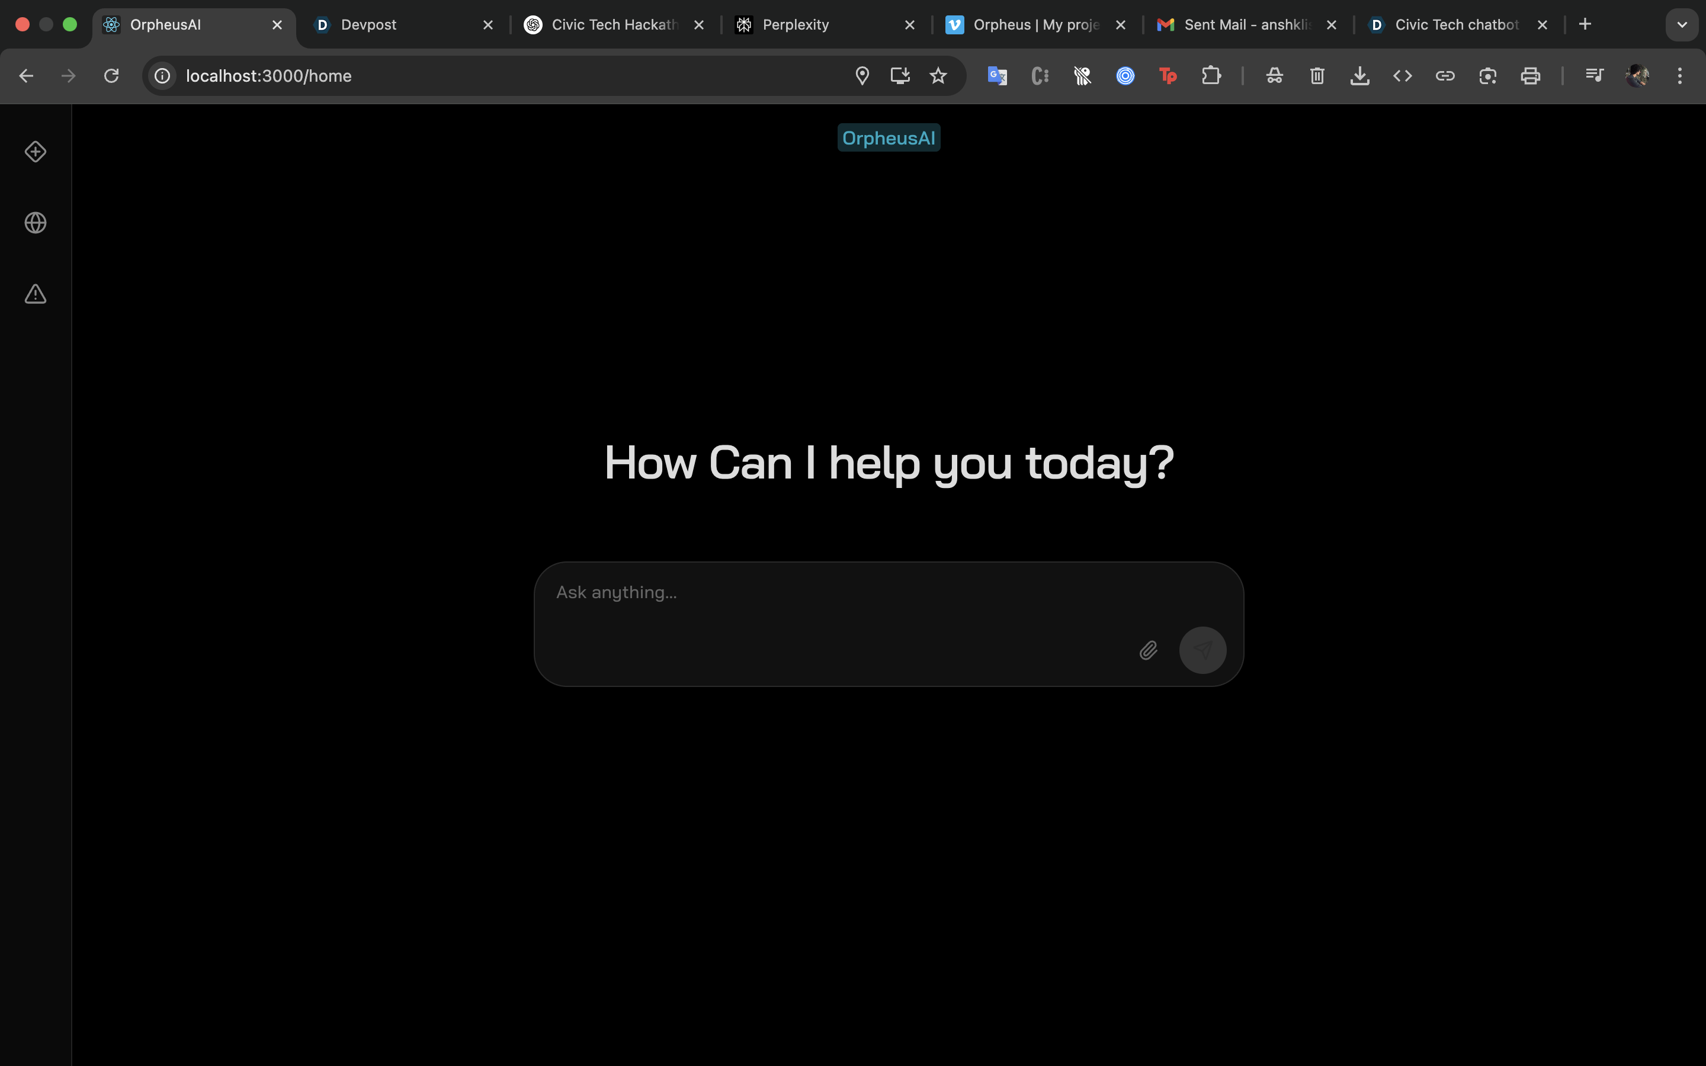Click the paperclip attach file icon

coord(1149,650)
